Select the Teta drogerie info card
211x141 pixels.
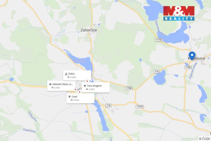coord(96,87)
